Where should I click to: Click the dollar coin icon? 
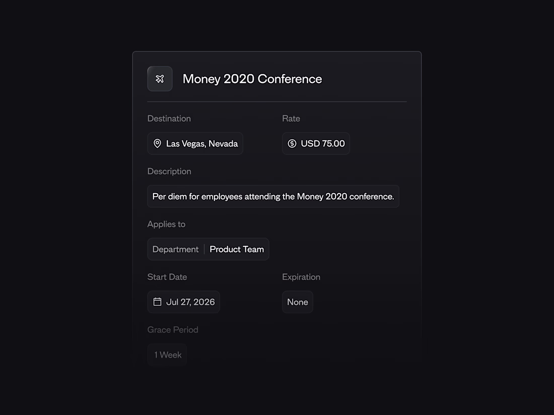tap(292, 144)
